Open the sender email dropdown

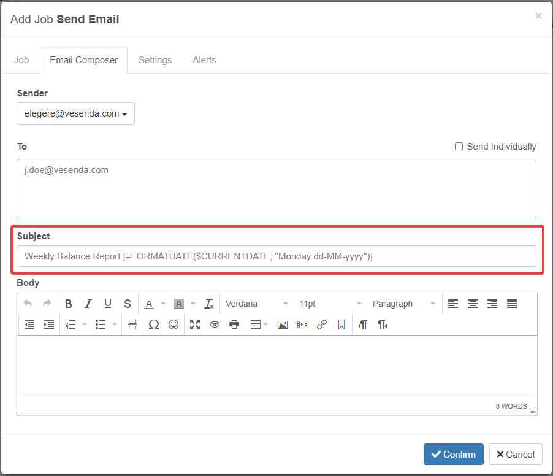point(75,113)
